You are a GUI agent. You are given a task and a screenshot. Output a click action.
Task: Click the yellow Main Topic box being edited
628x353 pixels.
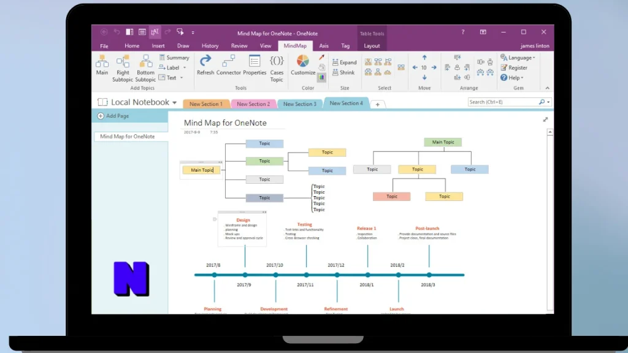click(201, 170)
